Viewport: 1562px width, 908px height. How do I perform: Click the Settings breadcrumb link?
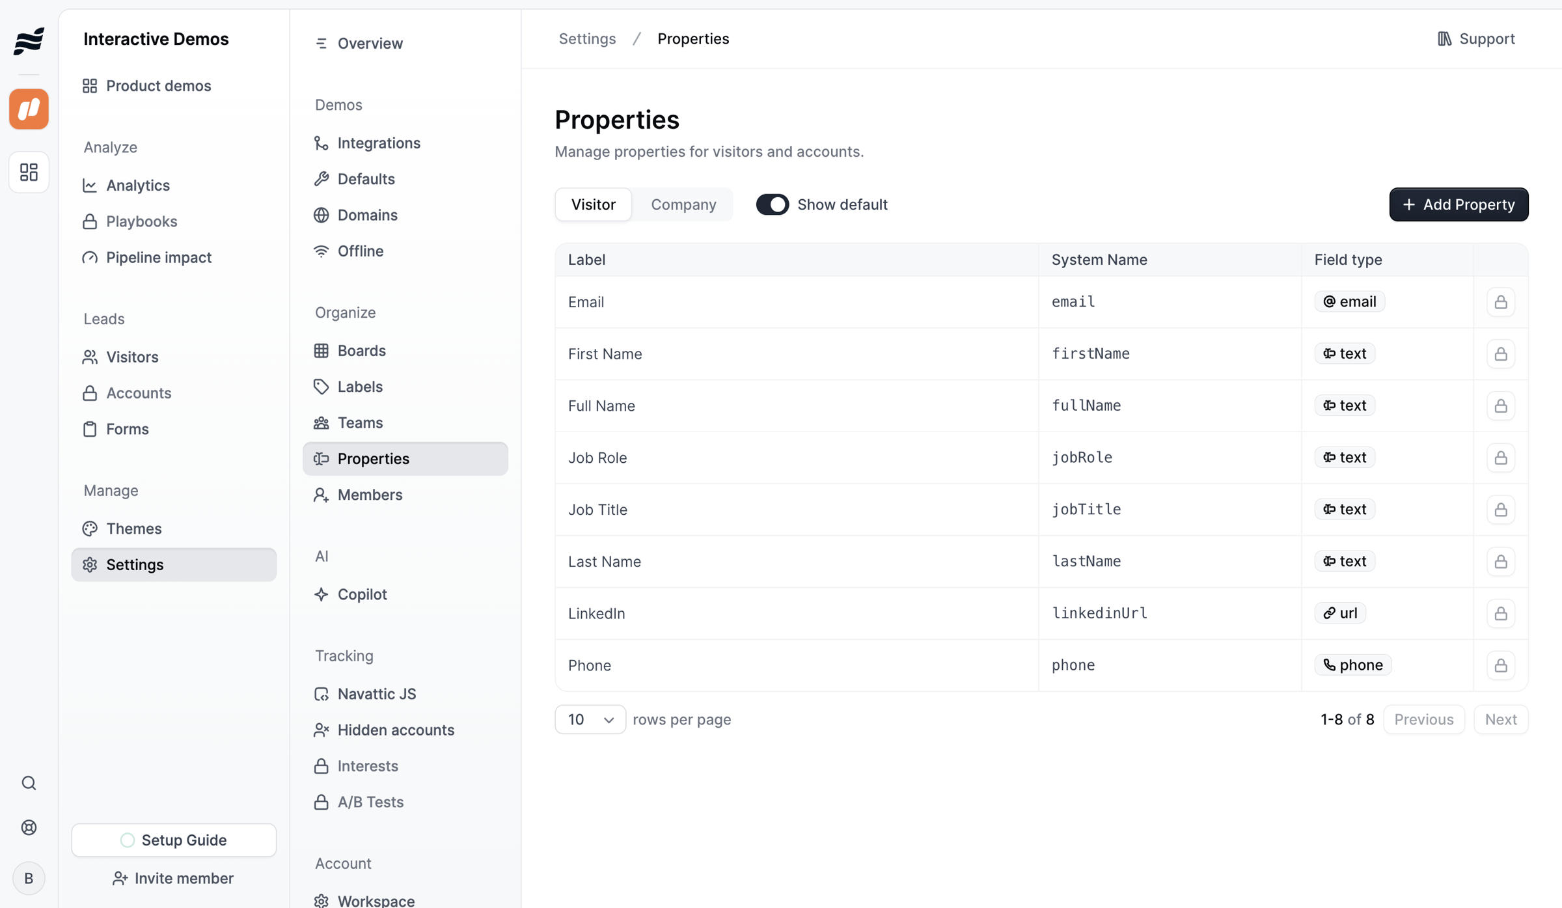(587, 39)
